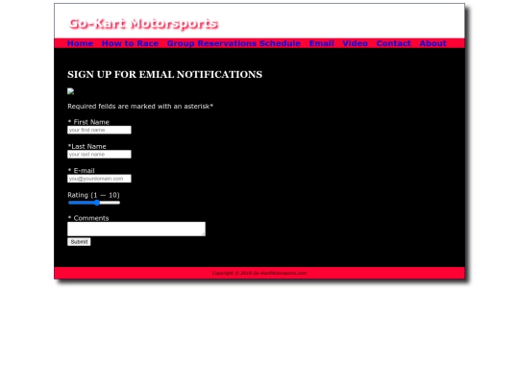
Task: Open Group Reservations Schedule link
Action: click(234, 43)
